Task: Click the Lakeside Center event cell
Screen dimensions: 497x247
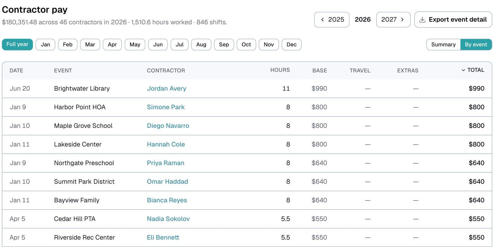Action: pos(78,144)
